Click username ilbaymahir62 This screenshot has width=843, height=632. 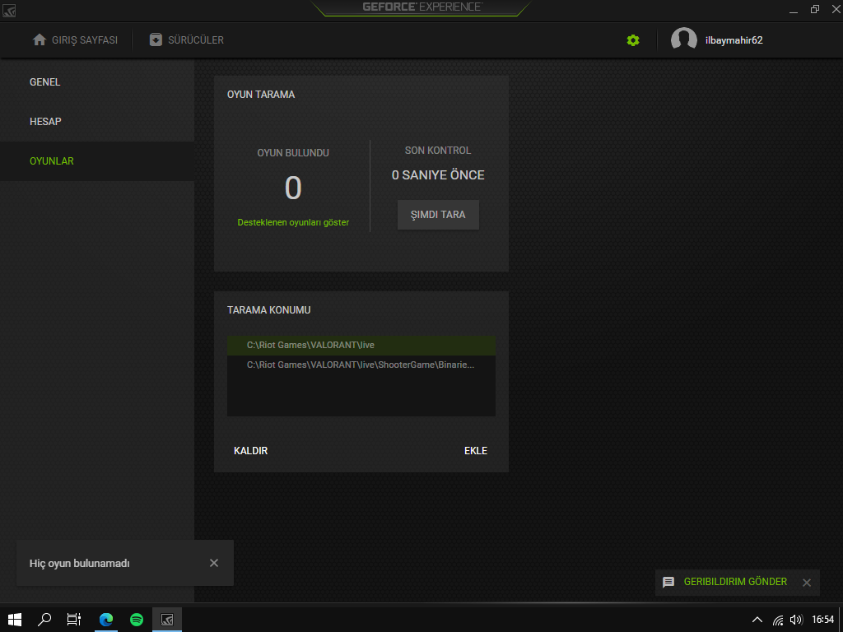pyautogui.click(x=734, y=40)
